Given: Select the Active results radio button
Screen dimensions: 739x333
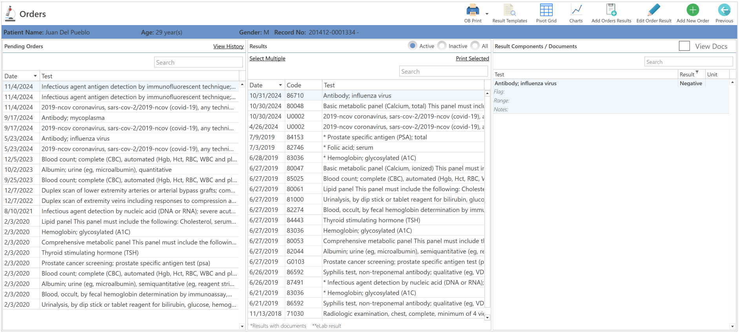Looking at the screenshot, I should tap(413, 46).
